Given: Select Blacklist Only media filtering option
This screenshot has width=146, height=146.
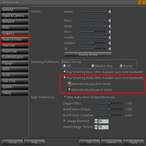Looking at the screenshot, I should click(93, 66).
